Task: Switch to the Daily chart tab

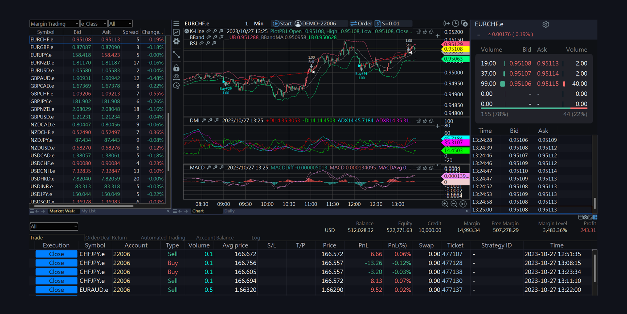Action: [229, 211]
